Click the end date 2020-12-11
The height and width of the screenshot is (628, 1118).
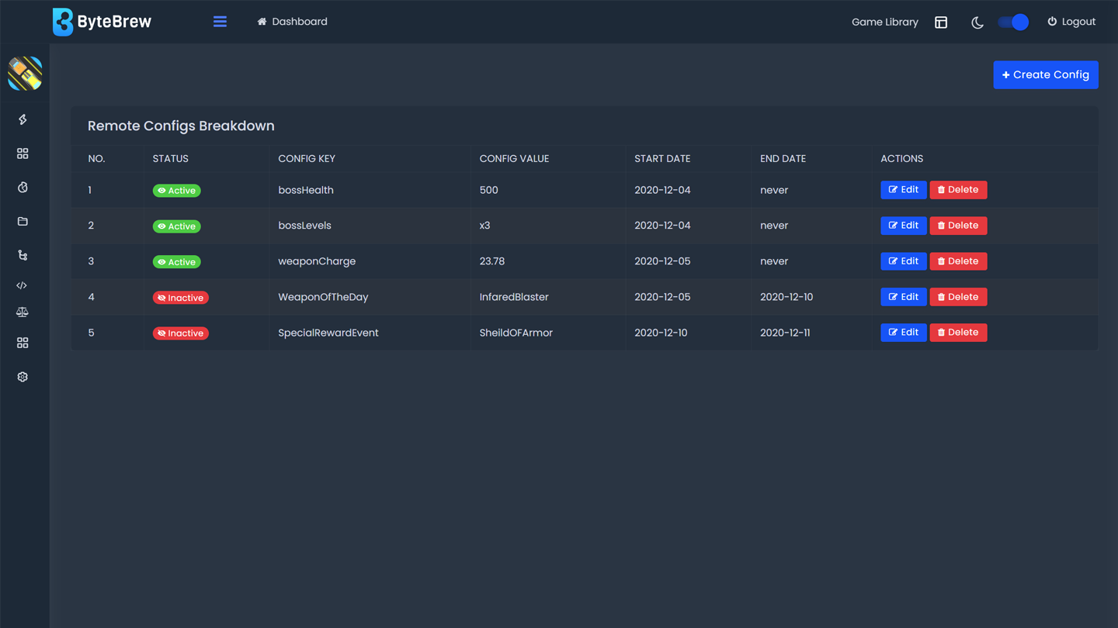click(785, 333)
